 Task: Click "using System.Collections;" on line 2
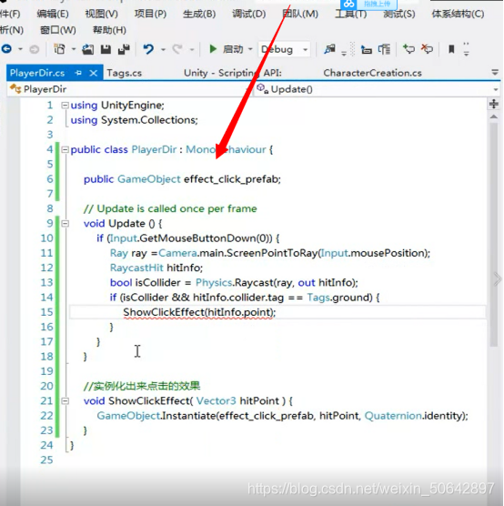(135, 120)
